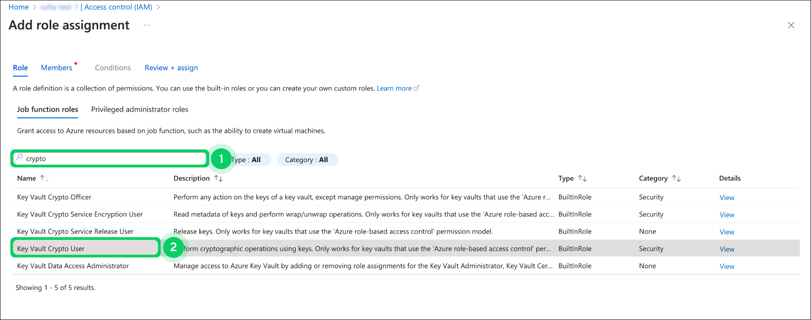Select Key Vault Crypto User role
This screenshot has width=811, height=320.
51,248
